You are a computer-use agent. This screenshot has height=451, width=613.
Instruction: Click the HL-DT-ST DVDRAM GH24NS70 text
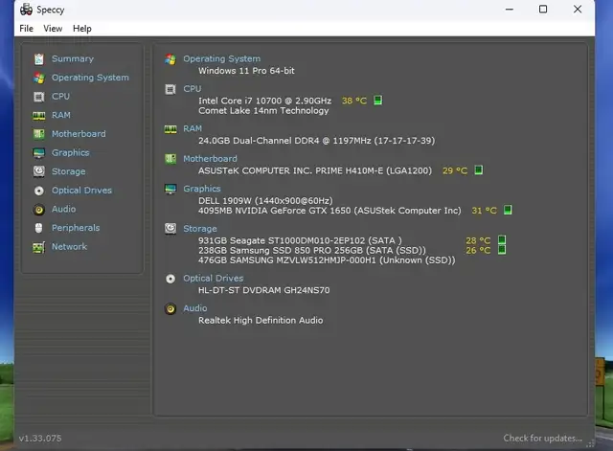pos(264,290)
